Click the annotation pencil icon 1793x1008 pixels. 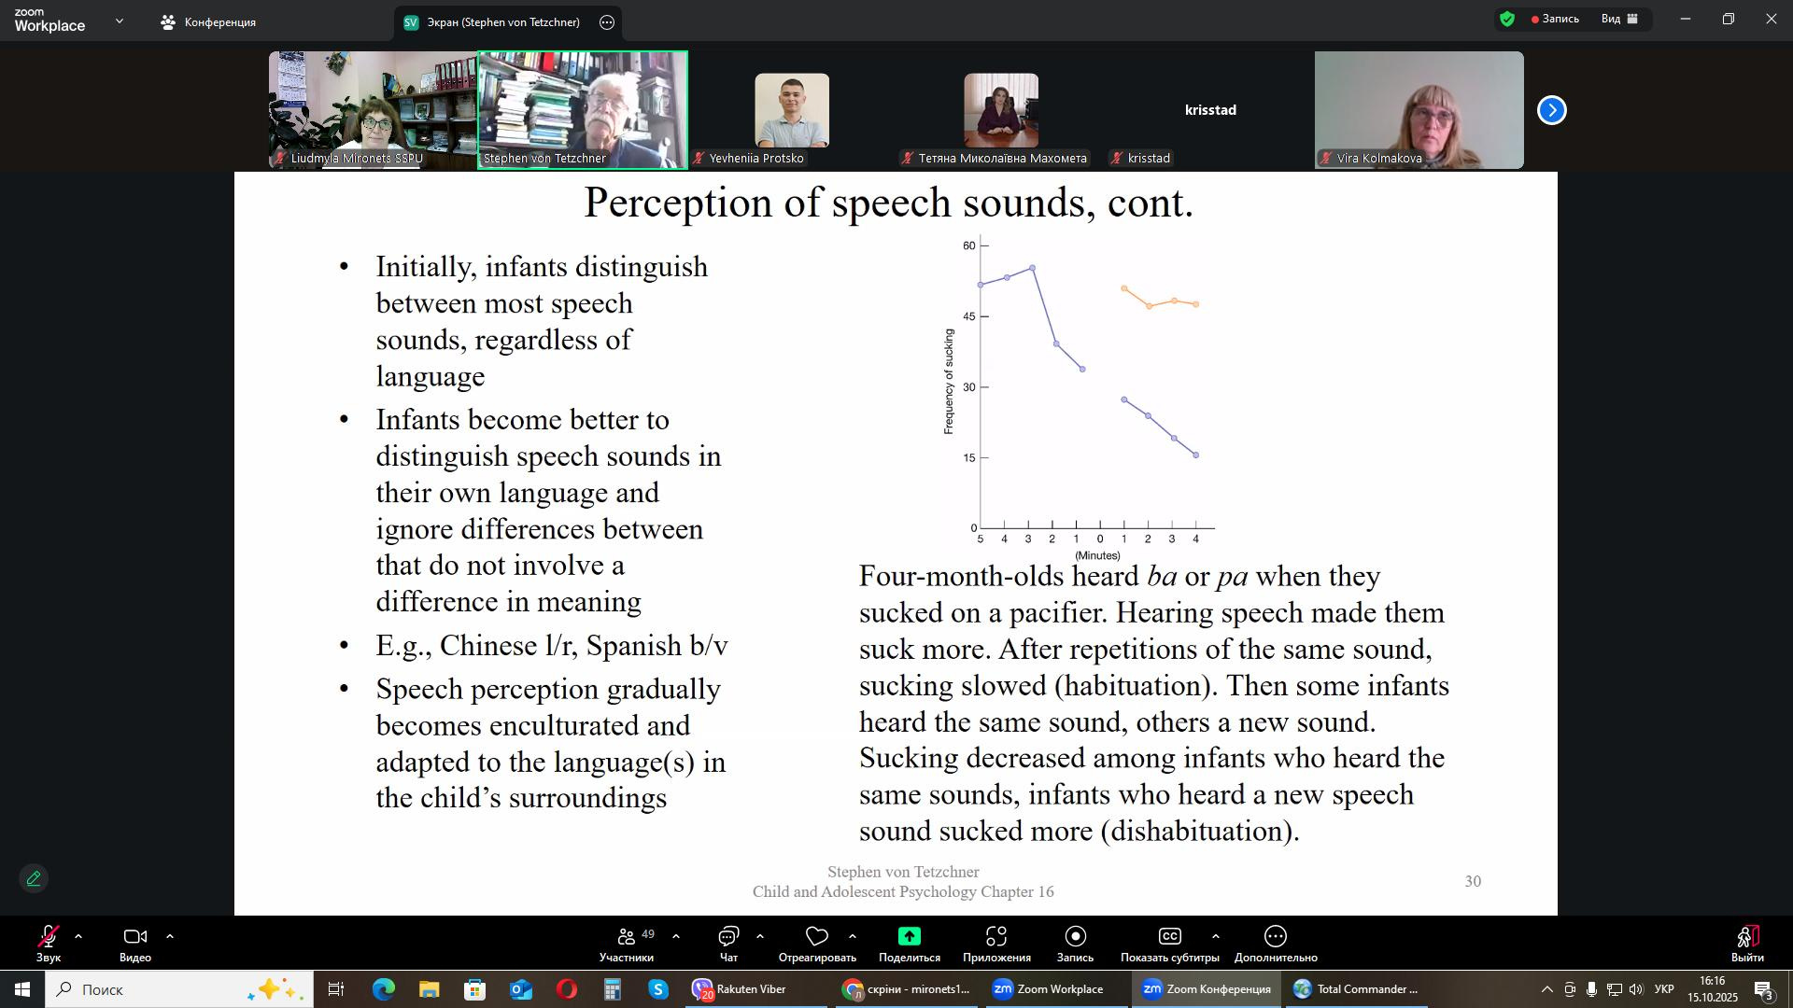pyautogui.click(x=34, y=879)
